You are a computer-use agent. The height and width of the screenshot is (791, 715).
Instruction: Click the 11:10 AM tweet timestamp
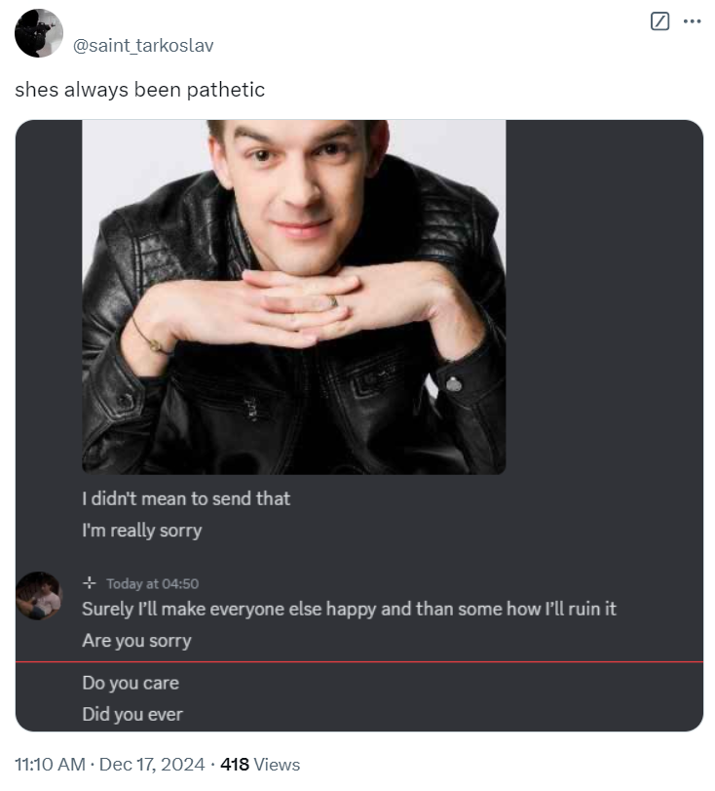click(x=50, y=765)
